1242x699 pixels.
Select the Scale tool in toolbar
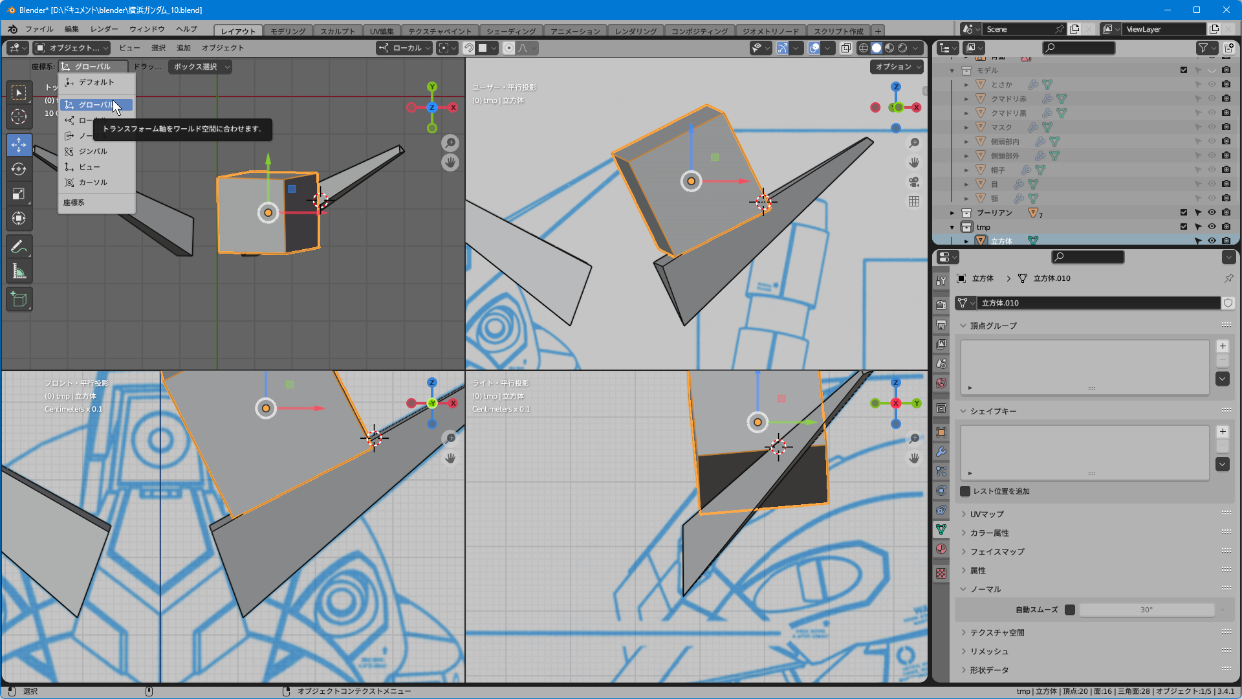pyautogui.click(x=19, y=194)
